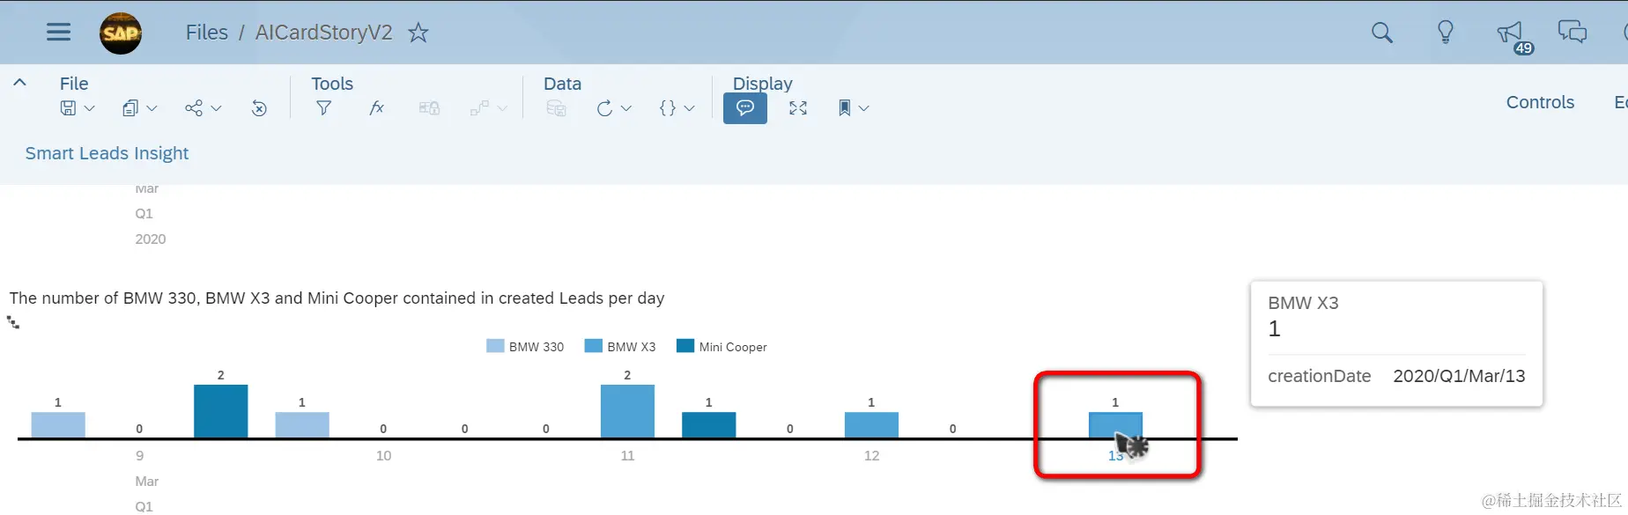Screen dimensions: 1628x515
Task: Click the Reset story icon
Action: (259, 108)
